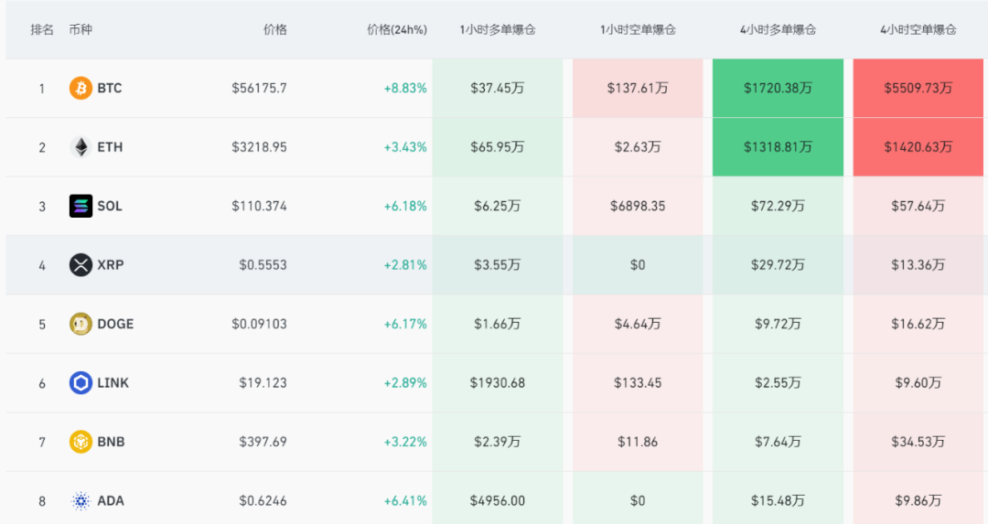Image resolution: width=988 pixels, height=524 pixels.
Task: Click the Ethereum diamond icon
Action: pos(81,147)
